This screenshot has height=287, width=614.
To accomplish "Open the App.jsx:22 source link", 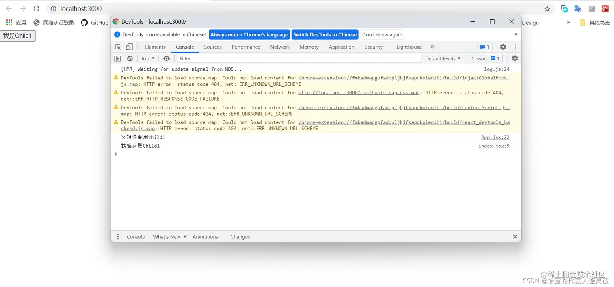I will pyautogui.click(x=495, y=137).
